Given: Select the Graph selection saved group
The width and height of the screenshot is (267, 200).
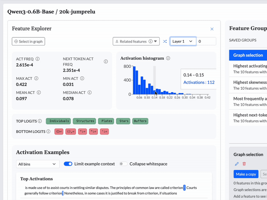Looking at the screenshot, I should (248, 55).
